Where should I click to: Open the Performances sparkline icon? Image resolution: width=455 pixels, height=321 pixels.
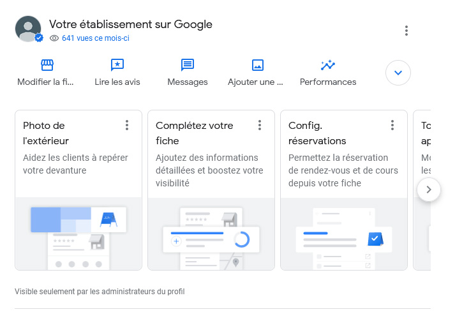pyautogui.click(x=328, y=65)
